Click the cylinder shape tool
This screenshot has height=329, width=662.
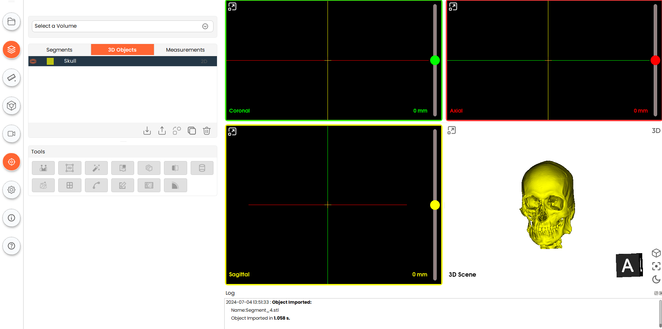(x=202, y=168)
